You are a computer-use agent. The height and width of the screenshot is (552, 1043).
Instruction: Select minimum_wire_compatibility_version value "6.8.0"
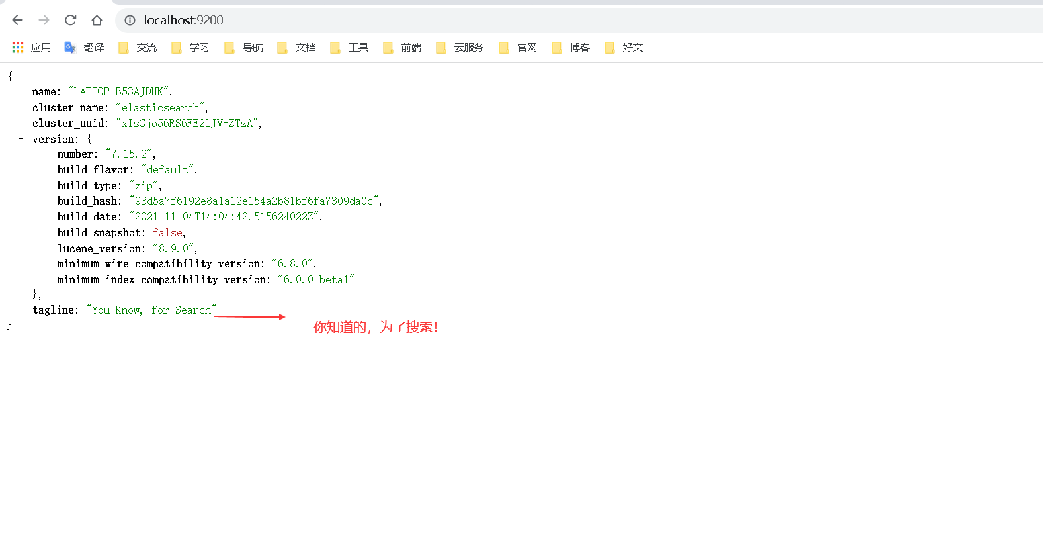point(293,263)
